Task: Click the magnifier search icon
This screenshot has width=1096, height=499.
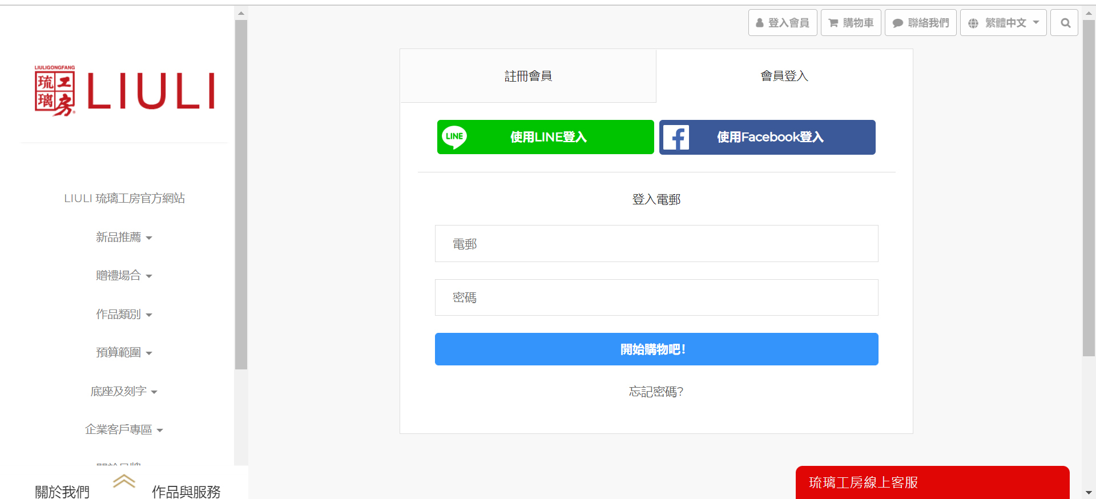Action: coord(1065,23)
